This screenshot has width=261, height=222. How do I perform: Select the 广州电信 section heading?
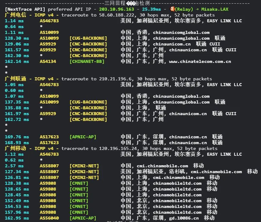[x=16, y=15]
